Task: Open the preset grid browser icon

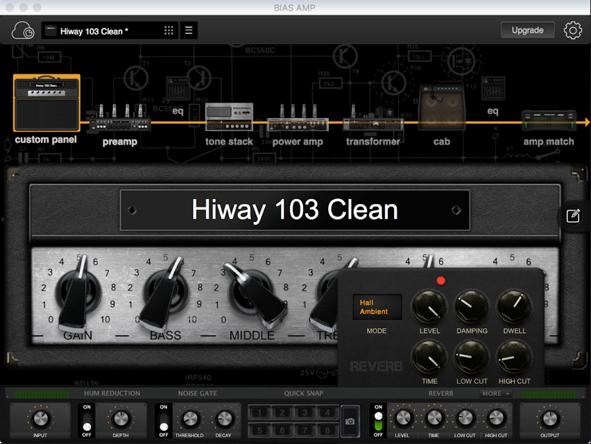Action: [169, 31]
